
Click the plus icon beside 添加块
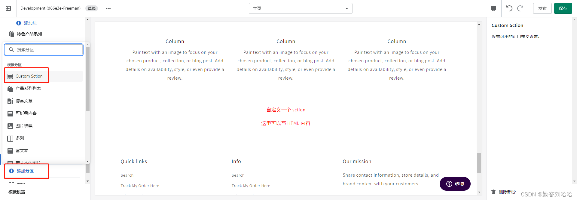point(19,23)
